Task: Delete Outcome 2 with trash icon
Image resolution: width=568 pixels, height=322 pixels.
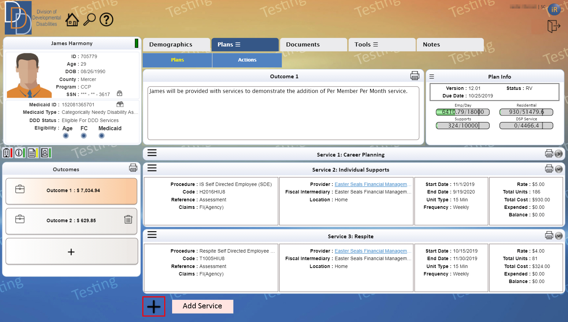Action: pyautogui.click(x=128, y=219)
